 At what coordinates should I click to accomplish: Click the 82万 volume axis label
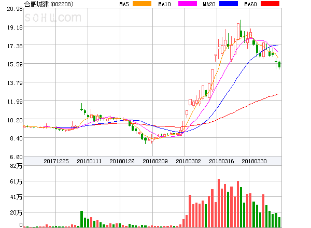(x=16, y=166)
